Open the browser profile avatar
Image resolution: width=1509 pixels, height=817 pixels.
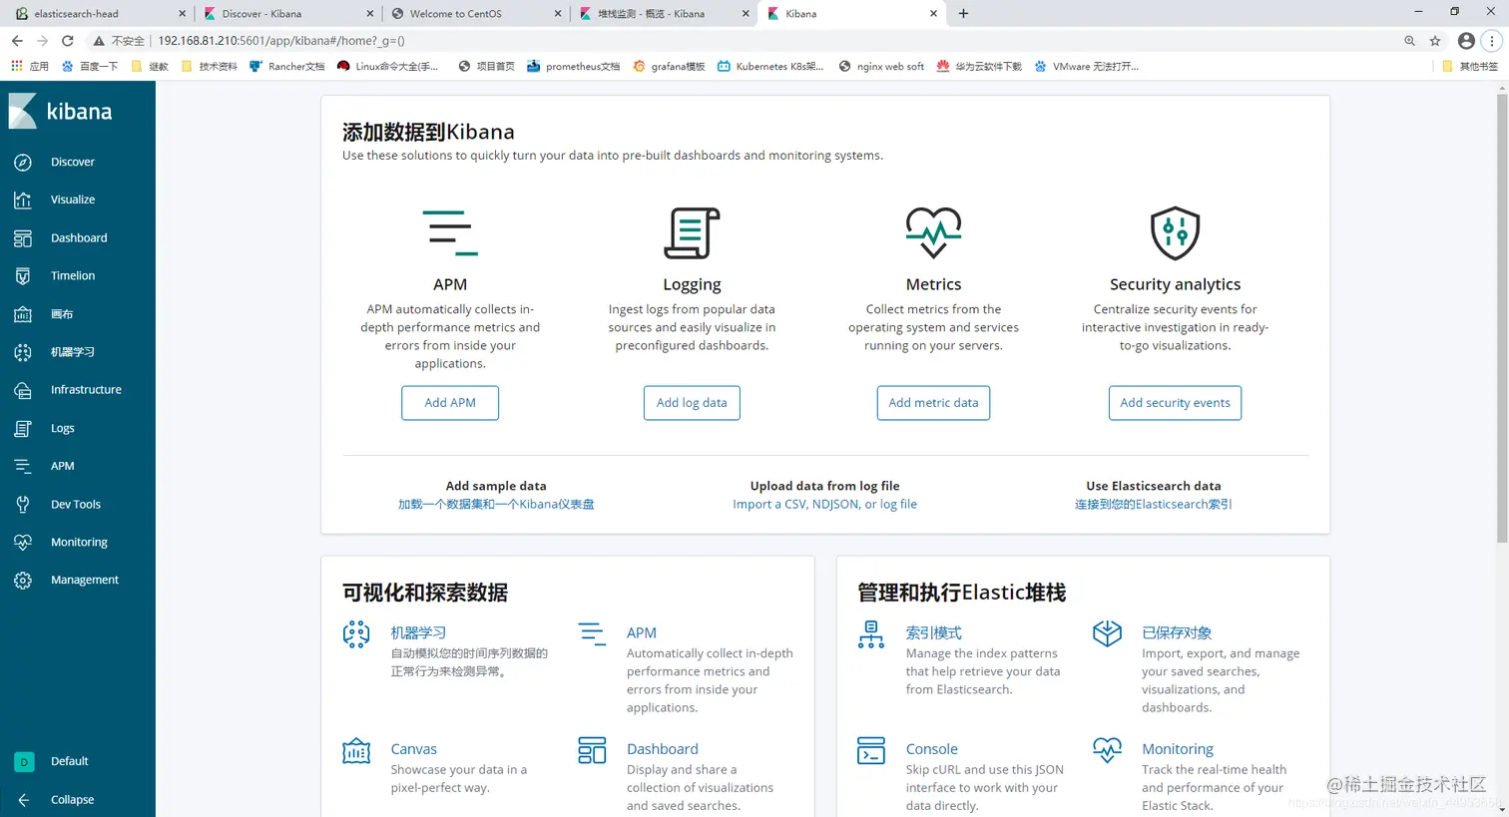[1466, 41]
